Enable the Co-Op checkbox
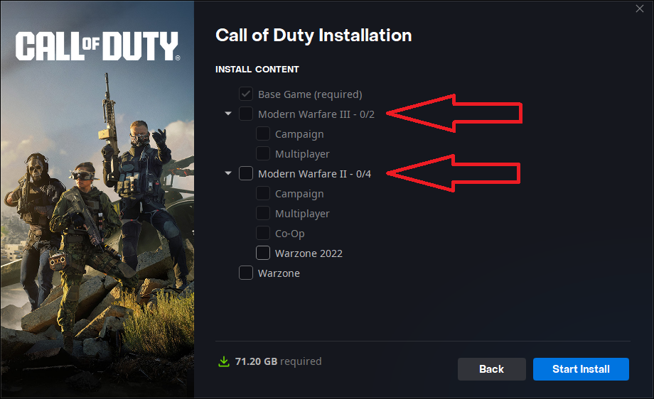The height and width of the screenshot is (399, 654). 263,233
